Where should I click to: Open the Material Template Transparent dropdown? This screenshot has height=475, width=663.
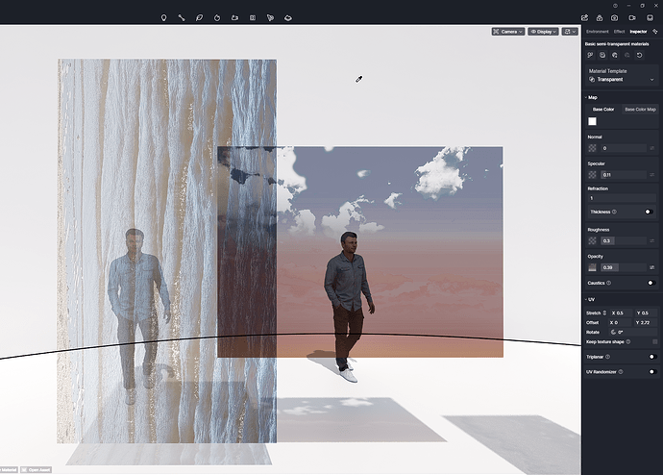(621, 80)
